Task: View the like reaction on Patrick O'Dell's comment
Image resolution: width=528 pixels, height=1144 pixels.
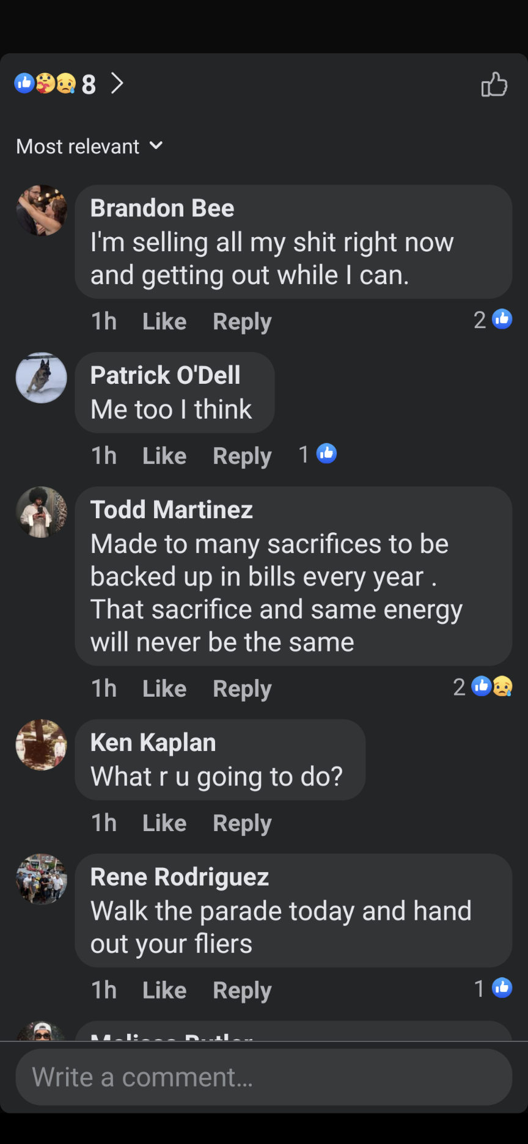Action: pos(318,454)
